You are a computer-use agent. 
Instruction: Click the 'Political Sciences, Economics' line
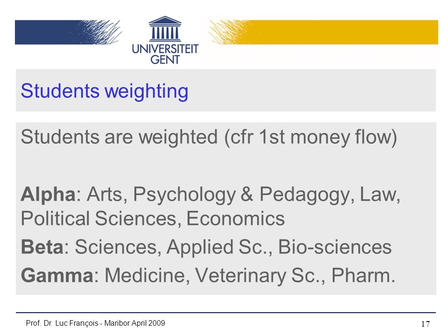153,218
